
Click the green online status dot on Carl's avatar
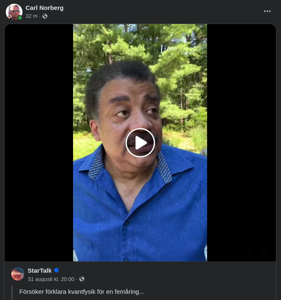(x=20, y=18)
